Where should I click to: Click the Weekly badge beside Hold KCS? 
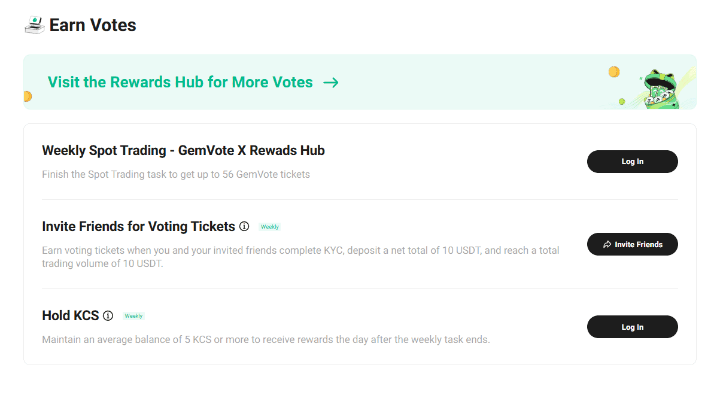(x=133, y=316)
